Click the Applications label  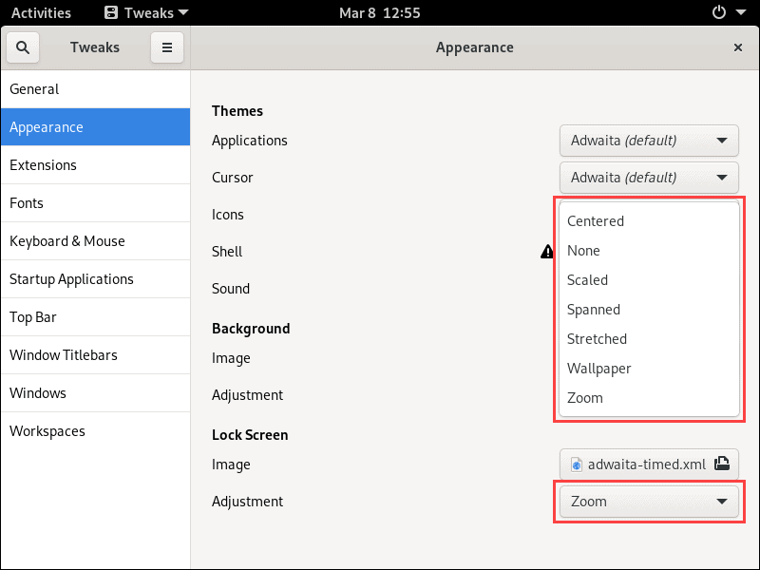coord(250,141)
